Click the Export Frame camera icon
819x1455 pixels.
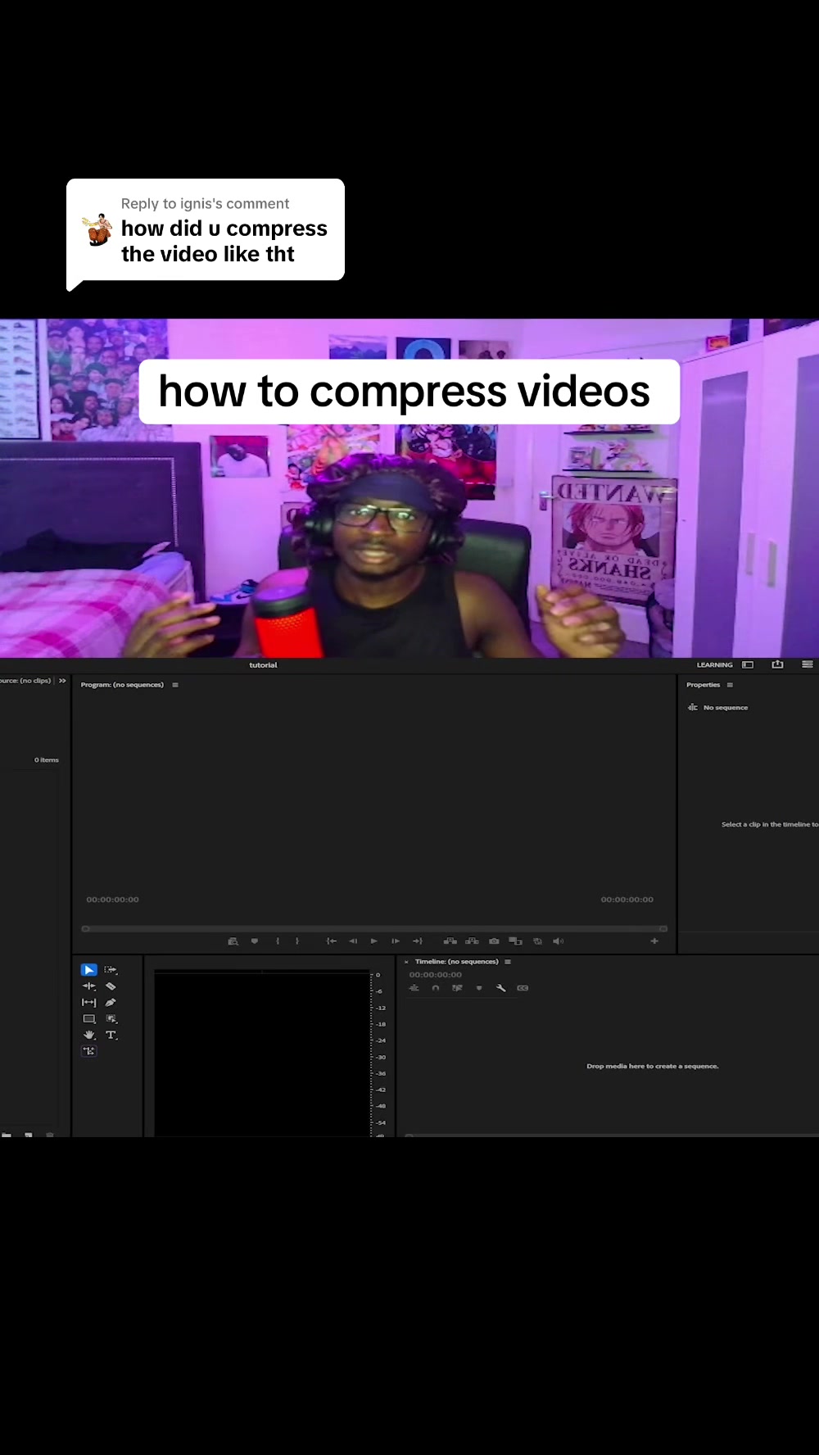(x=494, y=941)
